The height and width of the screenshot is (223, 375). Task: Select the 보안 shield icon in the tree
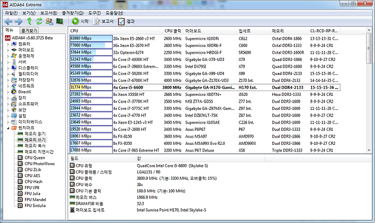pyautogui.click(x=14, y=110)
